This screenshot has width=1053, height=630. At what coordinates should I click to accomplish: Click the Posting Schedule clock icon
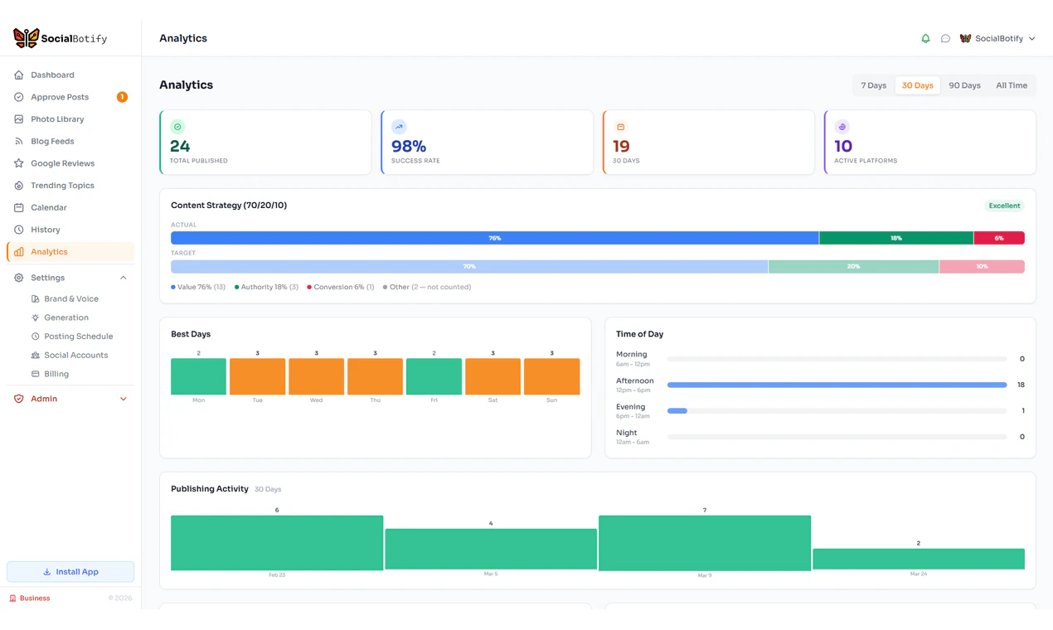coord(35,337)
